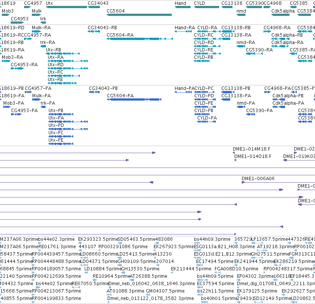Viewport: 315px width, 304px height.
Task: Click the Utx-RD transcript label
Action: pyautogui.click(x=56, y=65)
